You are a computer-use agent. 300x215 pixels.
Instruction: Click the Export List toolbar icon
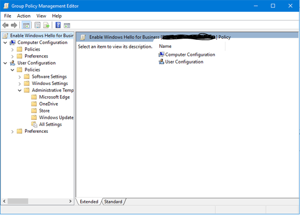[x=46, y=25]
